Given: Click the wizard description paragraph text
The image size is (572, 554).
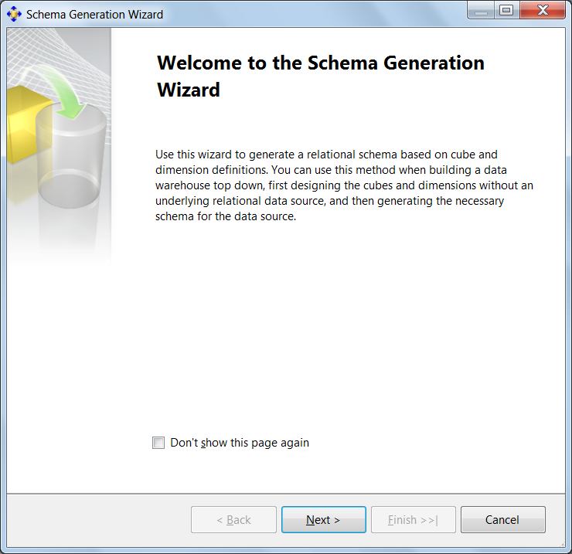Looking at the screenshot, I should tap(344, 185).
